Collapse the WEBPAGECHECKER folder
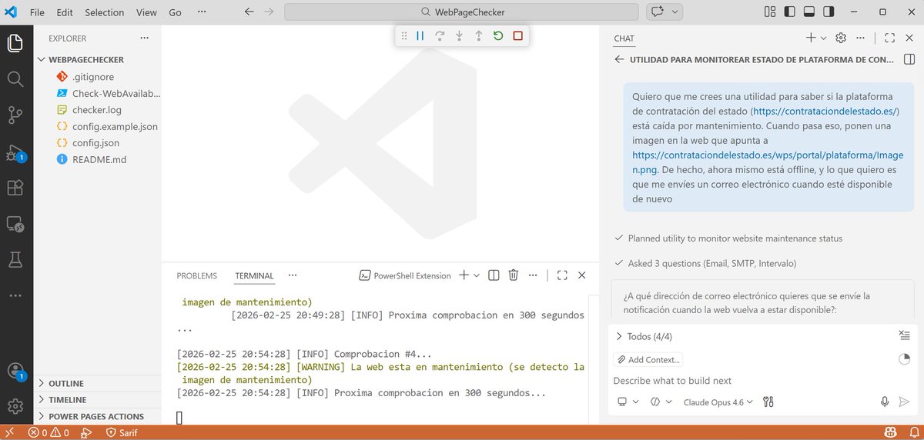Screen dimensions: 924x440 coord(98,59)
